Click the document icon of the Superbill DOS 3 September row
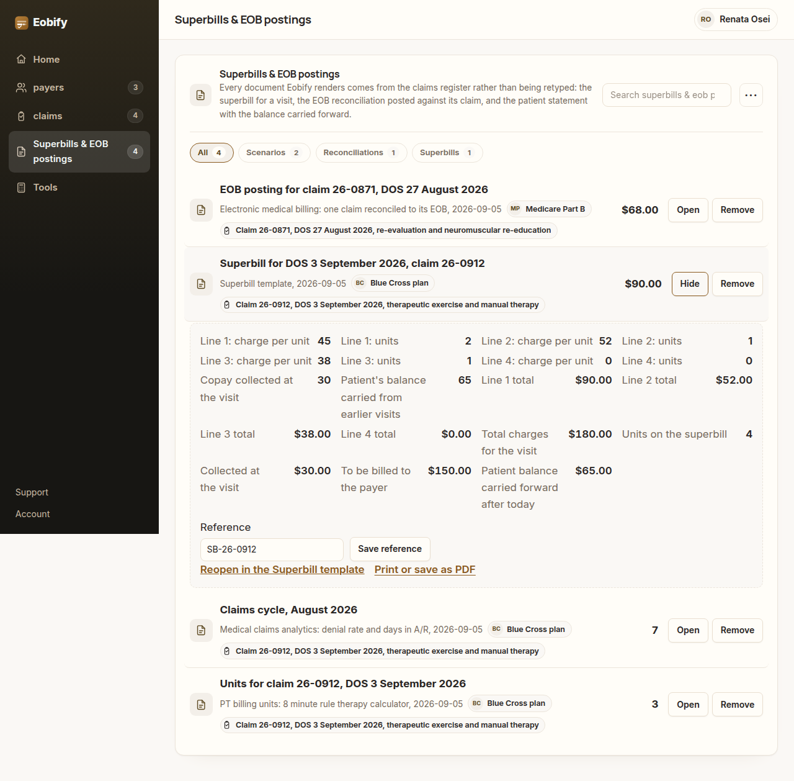This screenshot has width=794, height=781. coord(201,284)
